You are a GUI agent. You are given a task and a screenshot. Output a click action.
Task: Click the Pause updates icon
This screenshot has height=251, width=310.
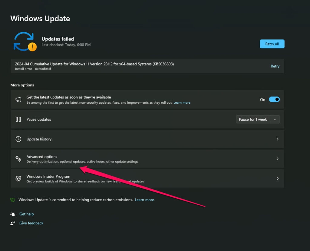click(18, 119)
